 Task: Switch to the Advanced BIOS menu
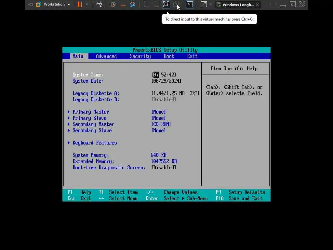coord(106,56)
